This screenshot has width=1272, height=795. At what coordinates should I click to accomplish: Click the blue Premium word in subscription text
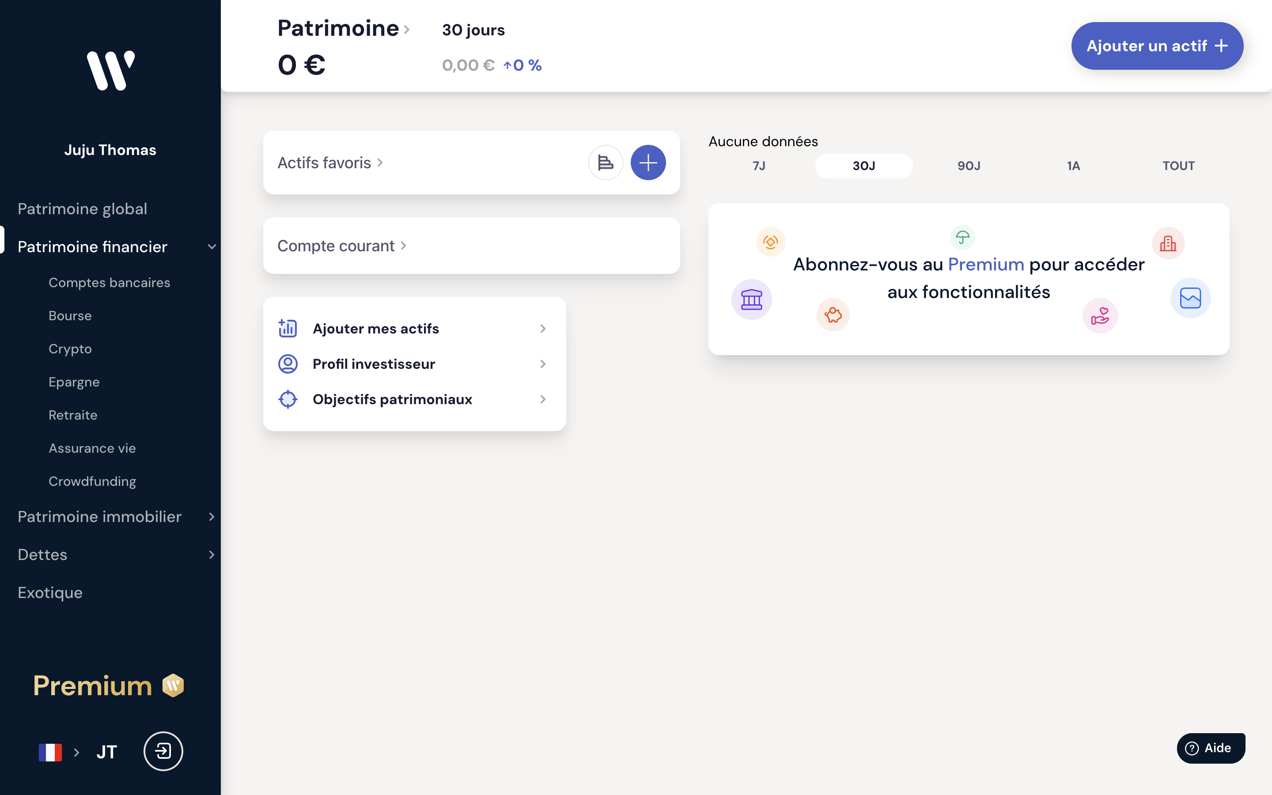point(985,264)
